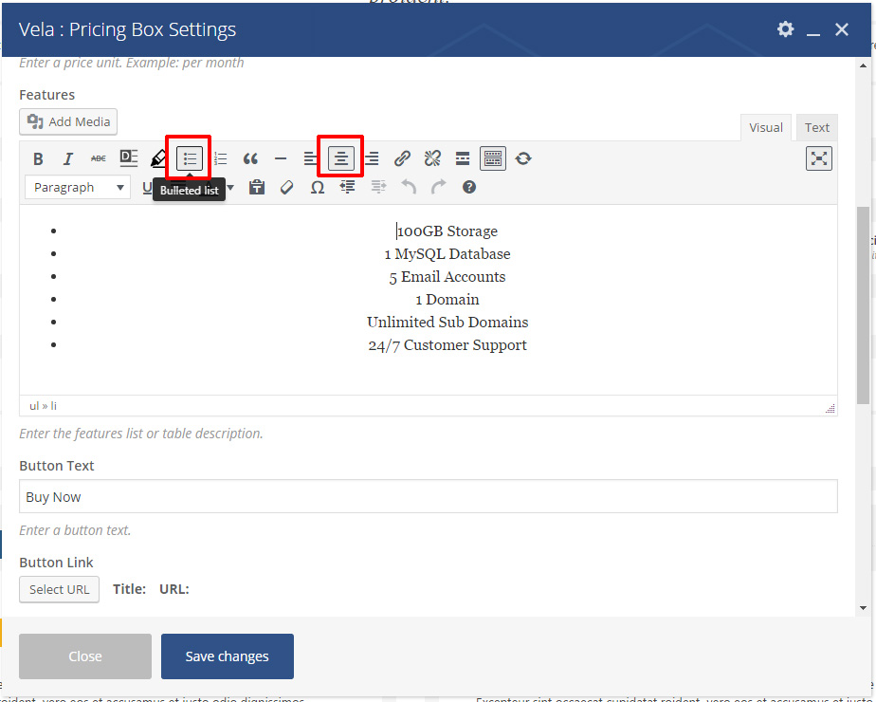Toggle the toolbar kitchen sink button
876x702 pixels.
click(493, 158)
